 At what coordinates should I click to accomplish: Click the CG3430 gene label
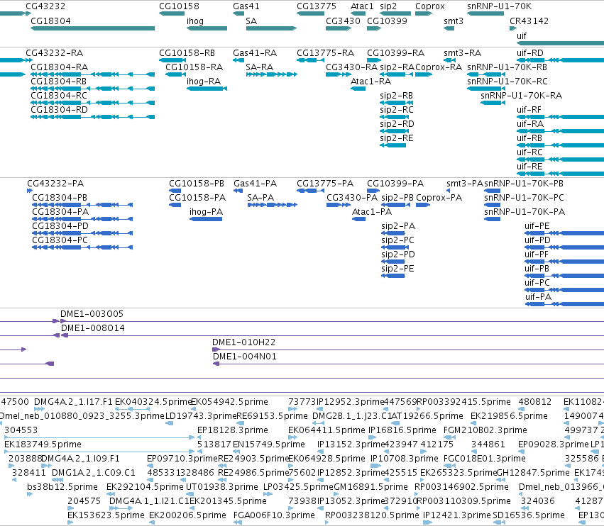(x=343, y=21)
